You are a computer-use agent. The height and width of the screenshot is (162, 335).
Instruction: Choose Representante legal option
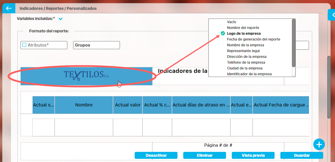coord(243,51)
